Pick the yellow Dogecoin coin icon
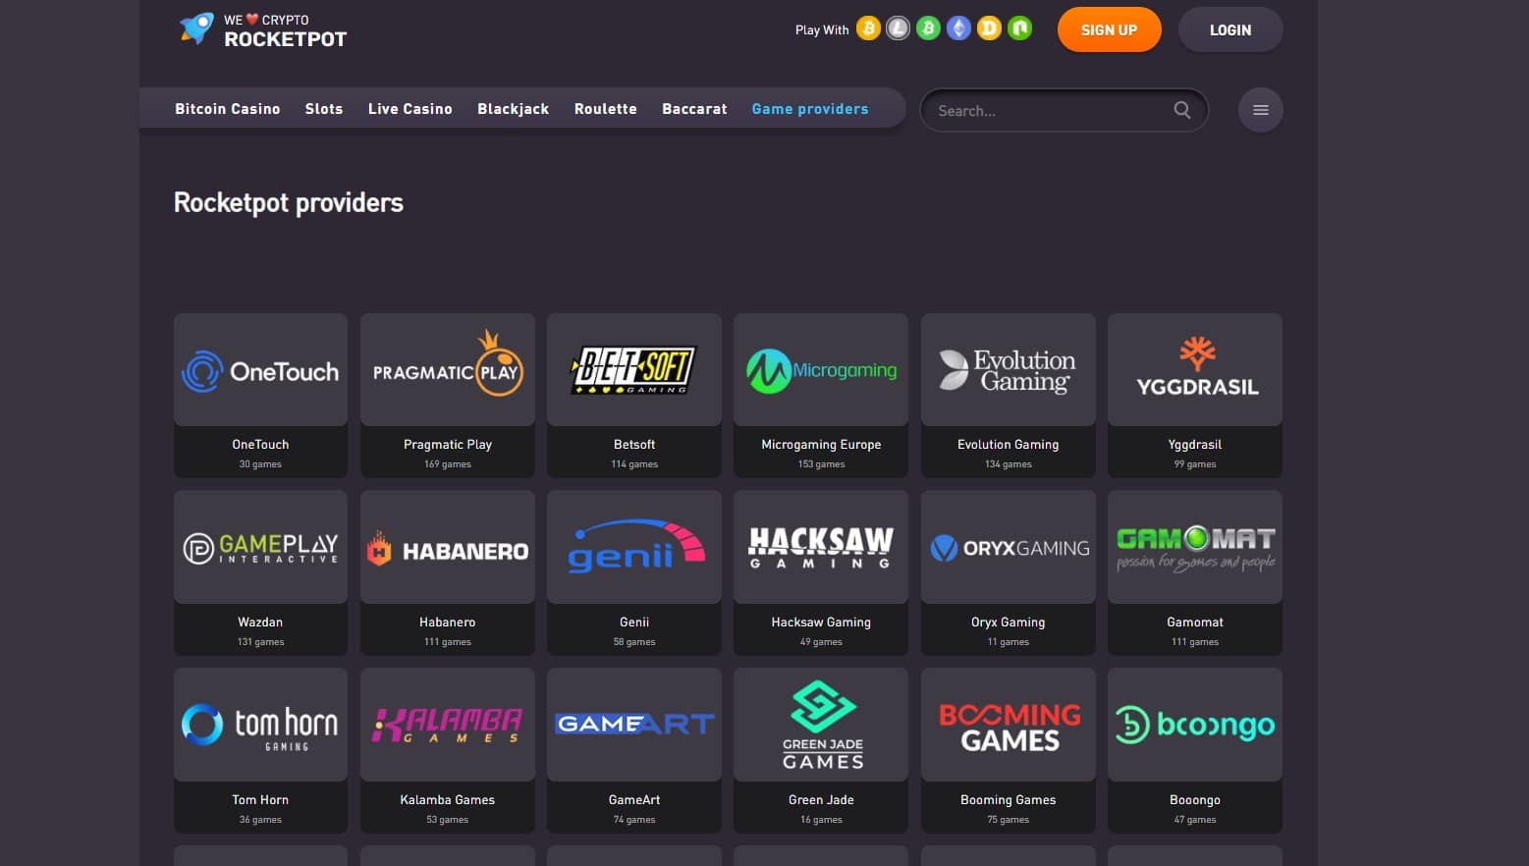This screenshot has height=866, width=1529. pyautogui.click(x=989, y=28)
